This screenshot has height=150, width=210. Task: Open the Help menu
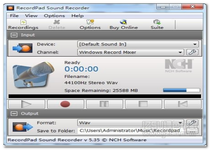tap(78, 16)
